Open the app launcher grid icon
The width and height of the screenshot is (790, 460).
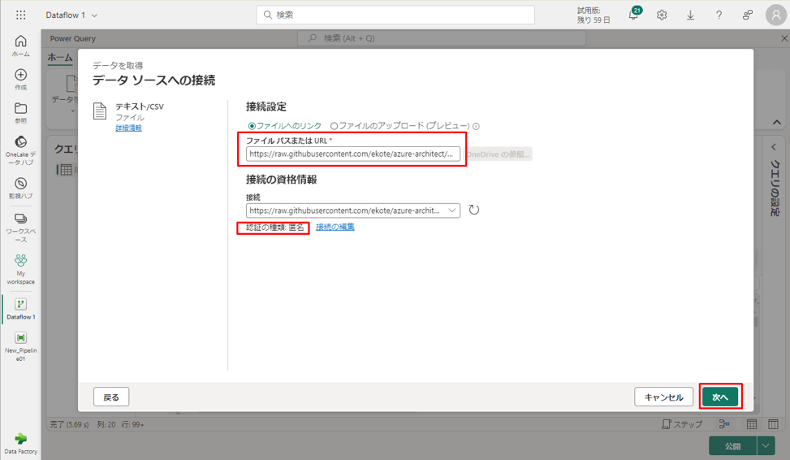(x=20, y=15)
